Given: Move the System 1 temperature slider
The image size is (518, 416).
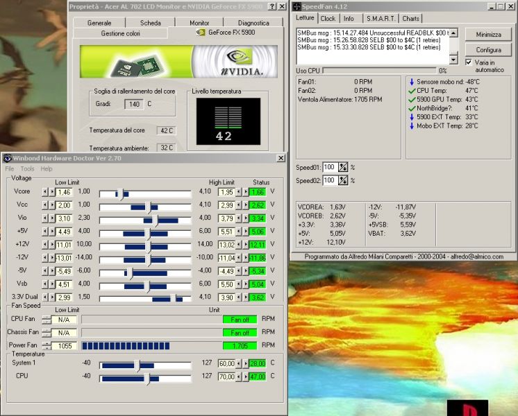Looking at the screenshot, I should click(137, 365).
